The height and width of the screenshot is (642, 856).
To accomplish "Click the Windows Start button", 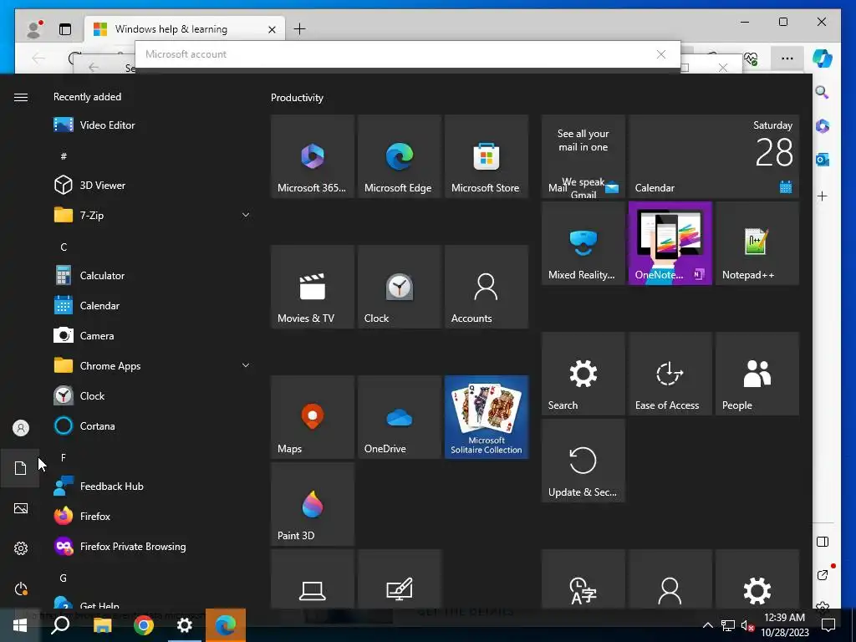I will click(x=20, y=625).
